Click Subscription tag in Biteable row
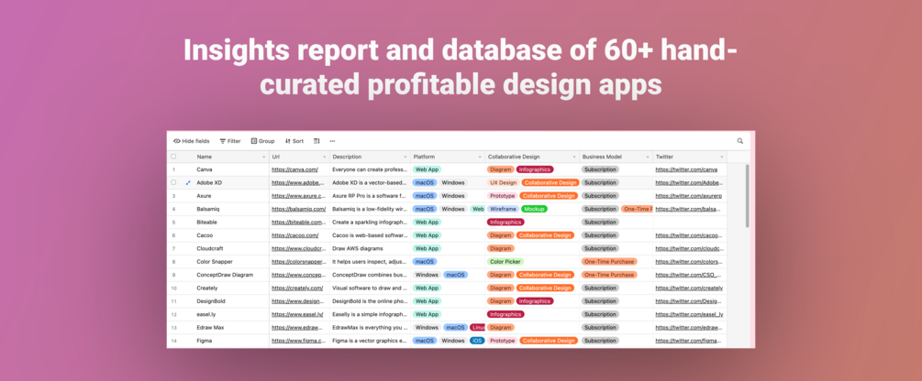The image size is (922, 381). coord(600,223)
